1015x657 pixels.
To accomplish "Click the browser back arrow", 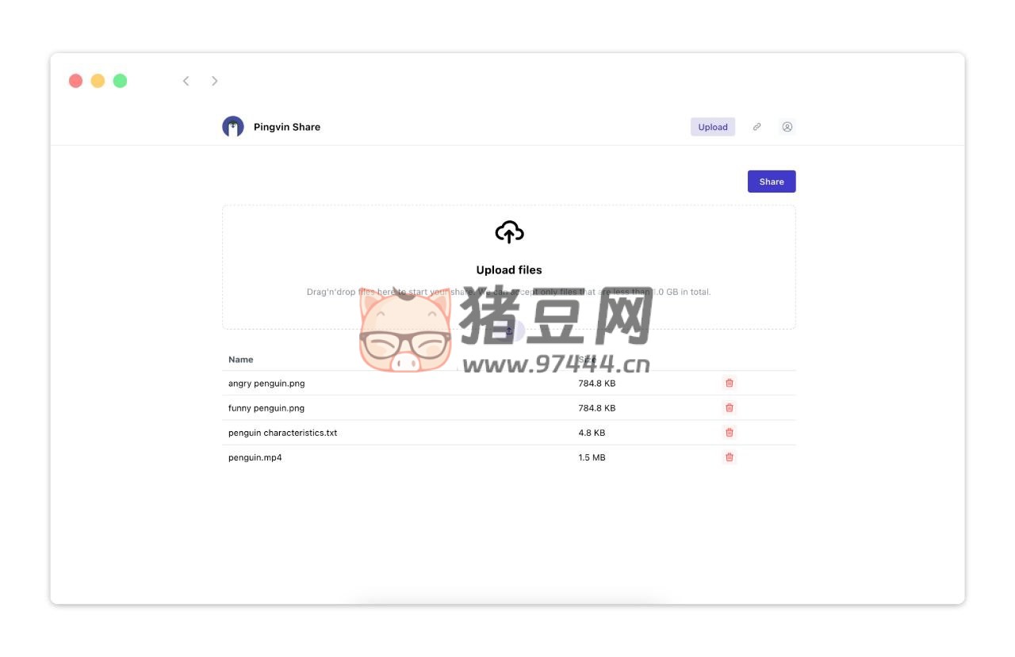I will (186, 81).
